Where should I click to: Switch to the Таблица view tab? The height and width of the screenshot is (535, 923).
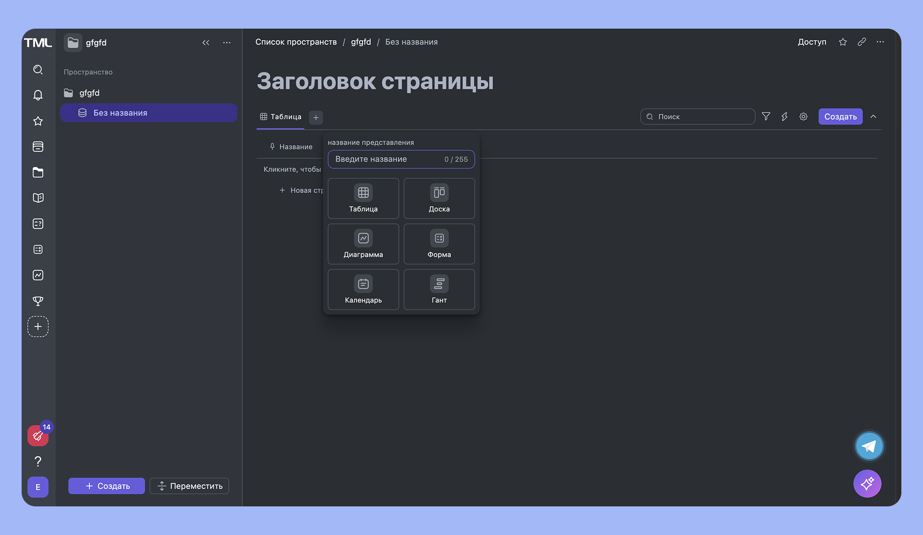pos(281,117)
